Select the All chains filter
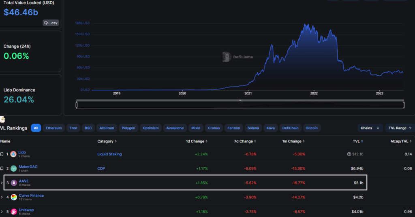 [36, 128]
